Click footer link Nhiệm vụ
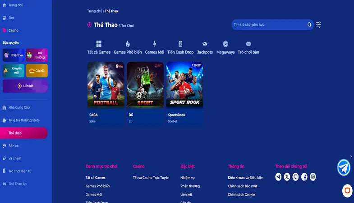 [x=188, y=178]
